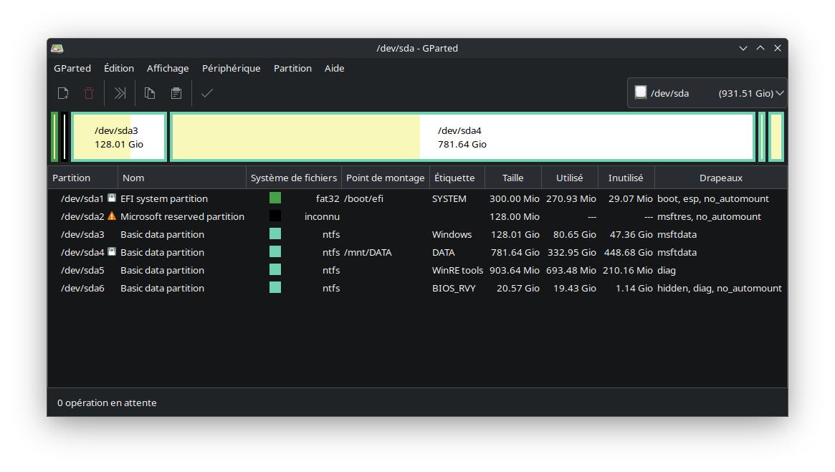Click the warning icon on /dev/sda2 row
Image resolution: width=835 pixels, height=472 pixels.
pos(113,216)
